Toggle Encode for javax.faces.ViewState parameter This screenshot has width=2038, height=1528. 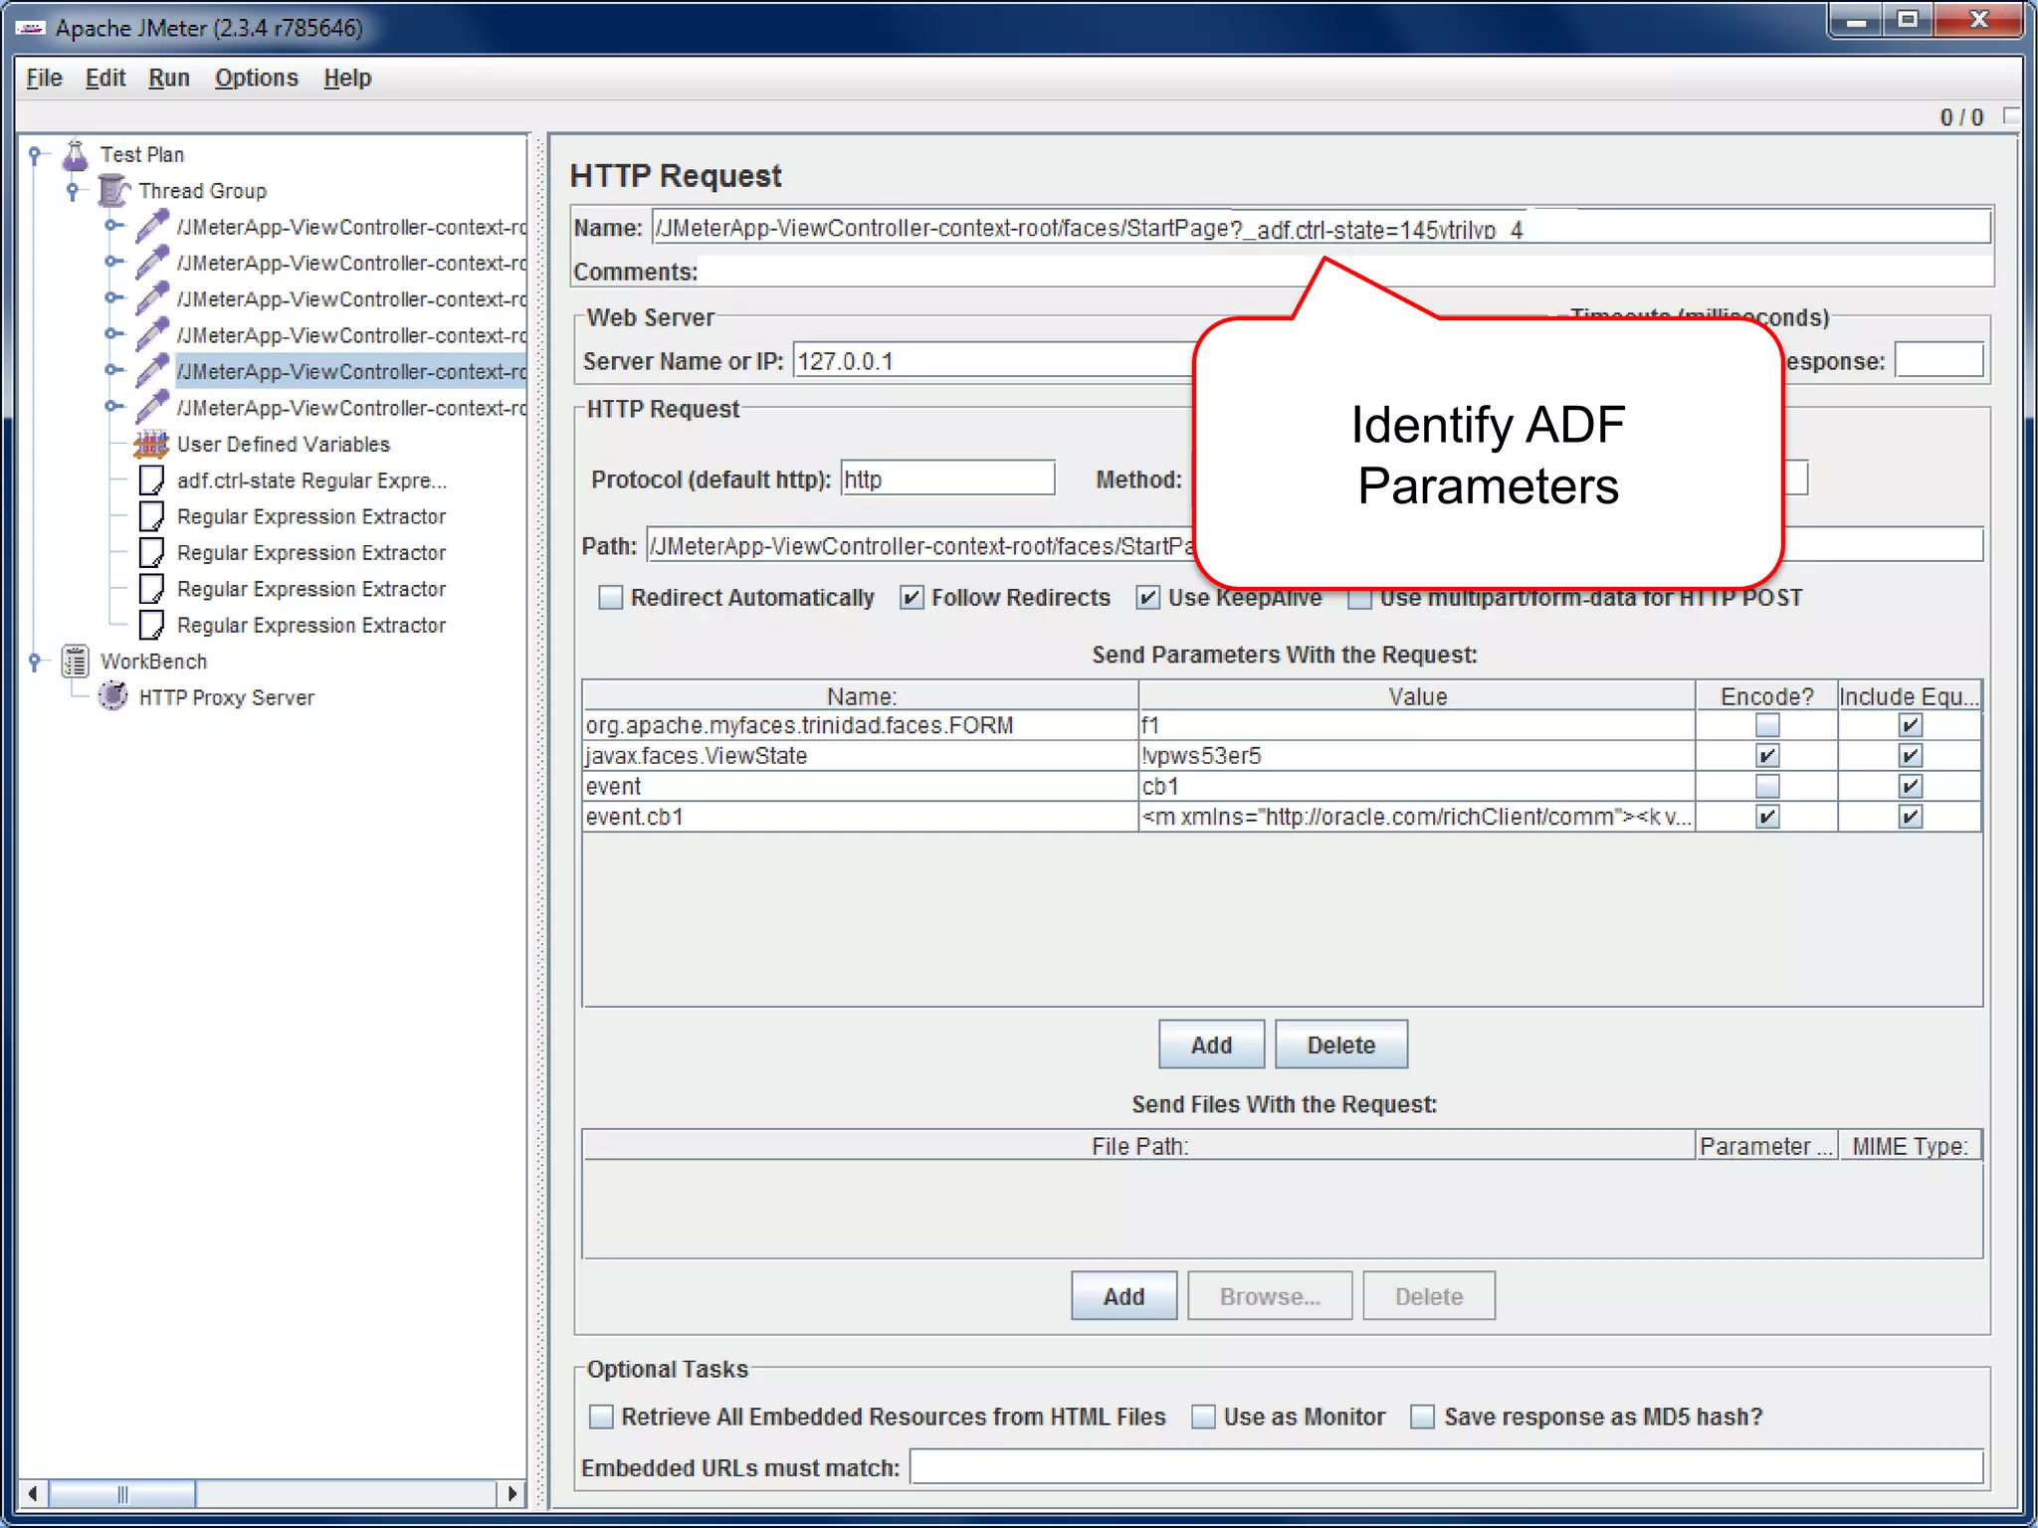tap(1767, 756)
